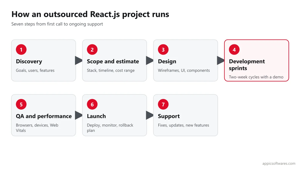The height and width of the screenshot is (170, 303).
Task: Click the red number 6 badge
Action: pyautogui.click(x=92, y=104)
